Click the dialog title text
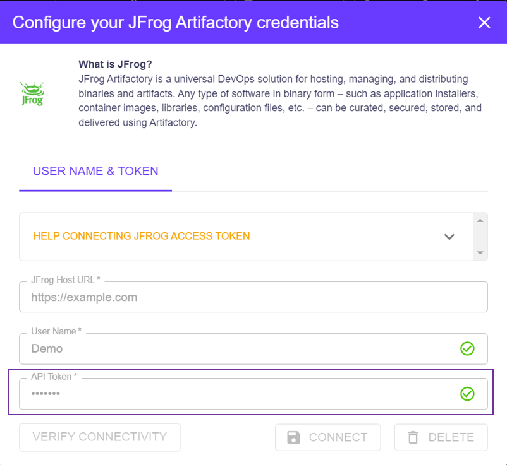 click(176, 23)
